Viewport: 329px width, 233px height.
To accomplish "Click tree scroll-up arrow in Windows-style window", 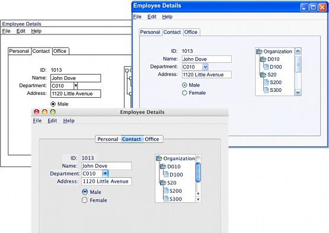I will click(x=298, y=51).
